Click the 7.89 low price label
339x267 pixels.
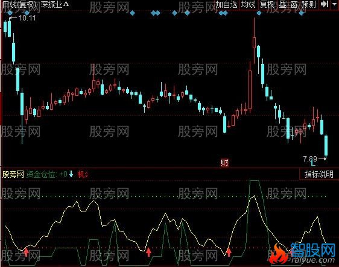click(x=310, y=159)
